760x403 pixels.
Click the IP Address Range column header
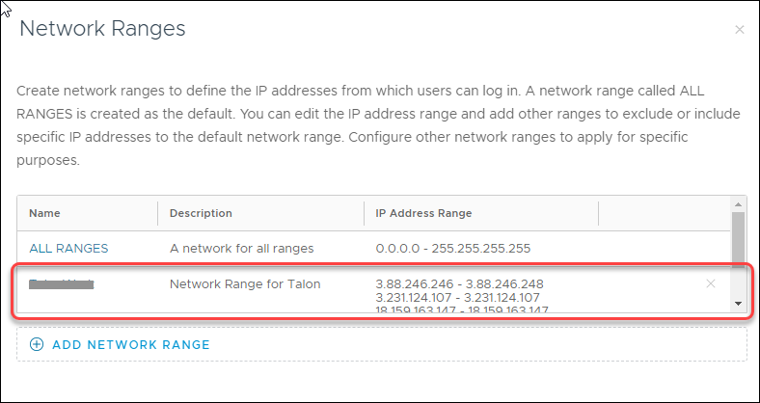click(x=423, y=213)
